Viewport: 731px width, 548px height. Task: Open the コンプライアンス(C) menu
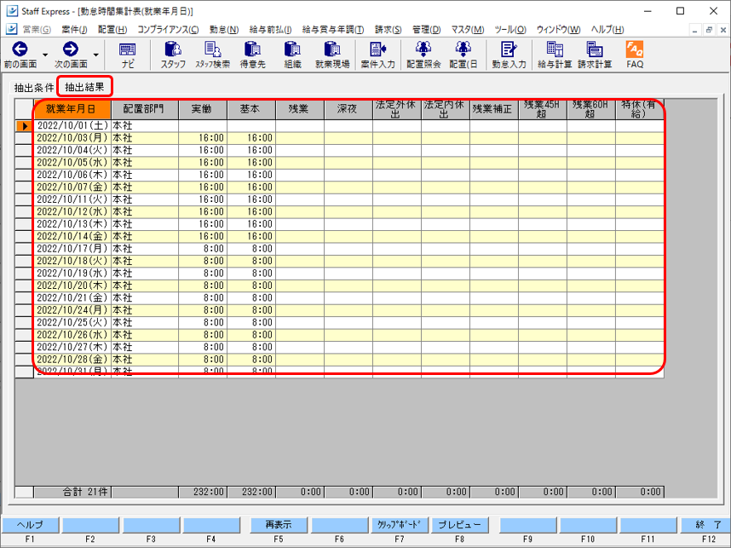[x=168, y=29]
